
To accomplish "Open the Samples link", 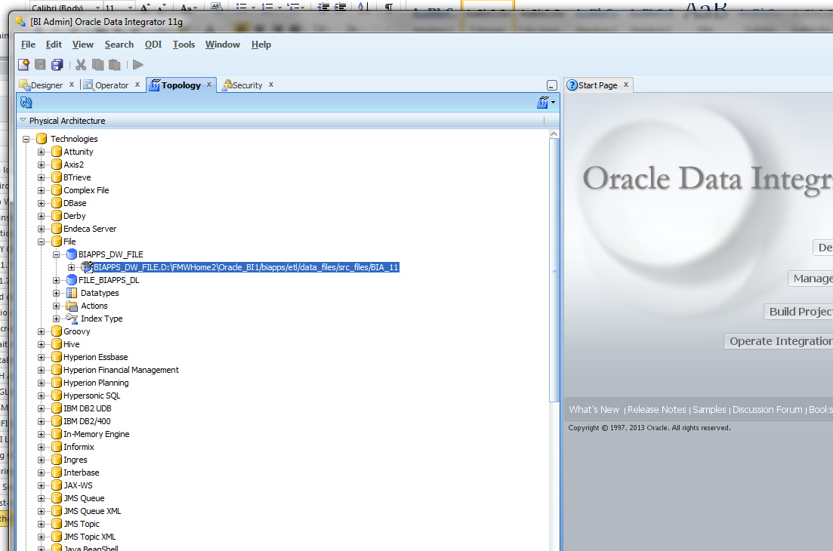I will coord(709,410).
